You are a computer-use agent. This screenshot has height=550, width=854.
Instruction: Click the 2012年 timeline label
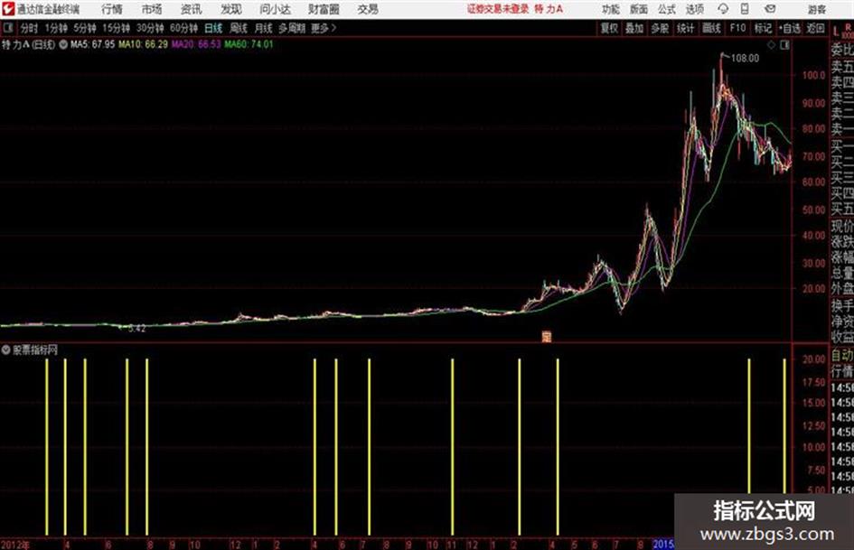coord(15,545)
